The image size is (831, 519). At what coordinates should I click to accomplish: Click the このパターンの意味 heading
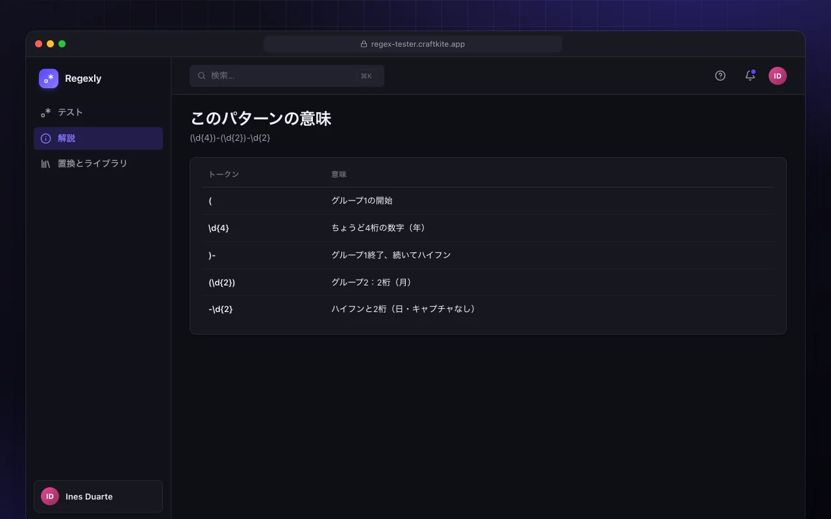point(261,119)
